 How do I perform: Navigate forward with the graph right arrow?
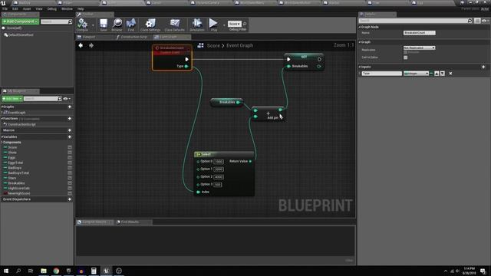tap(91, 45)
